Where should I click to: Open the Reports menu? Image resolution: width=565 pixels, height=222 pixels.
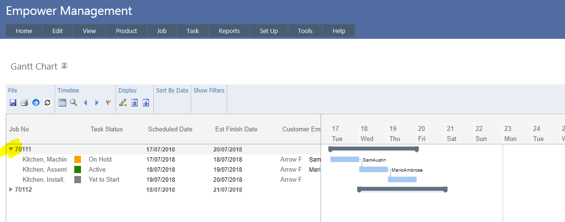pyautogui.click(x=229, y=31)
